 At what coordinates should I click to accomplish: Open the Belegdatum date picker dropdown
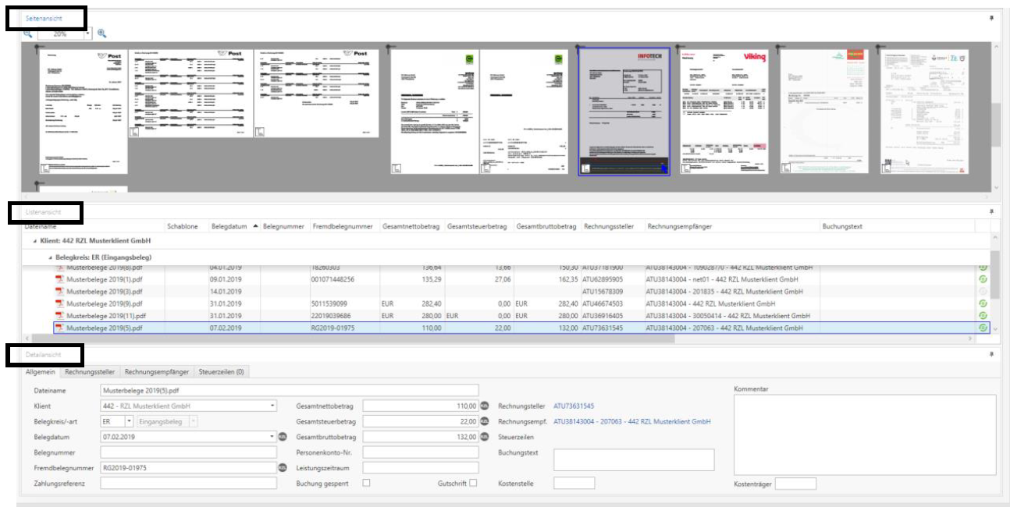click(272, 437)
